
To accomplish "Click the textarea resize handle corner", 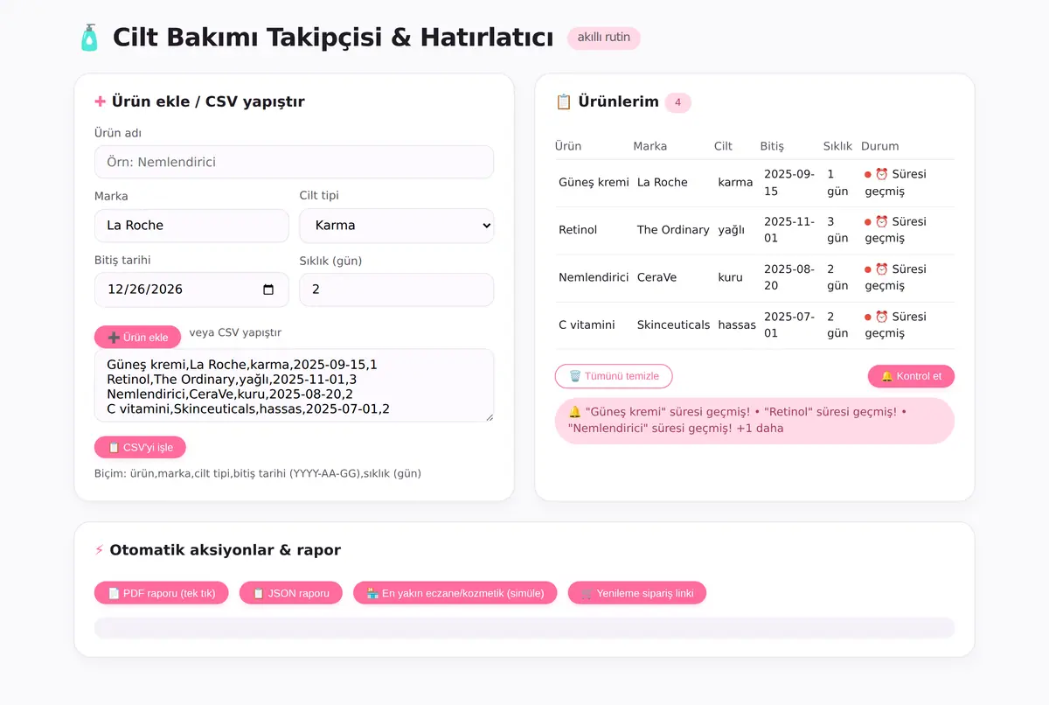I will 489,417.
